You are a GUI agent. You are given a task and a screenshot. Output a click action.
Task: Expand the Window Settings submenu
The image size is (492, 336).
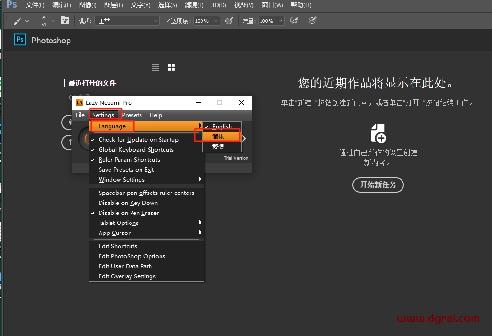[x=147, y=180]
